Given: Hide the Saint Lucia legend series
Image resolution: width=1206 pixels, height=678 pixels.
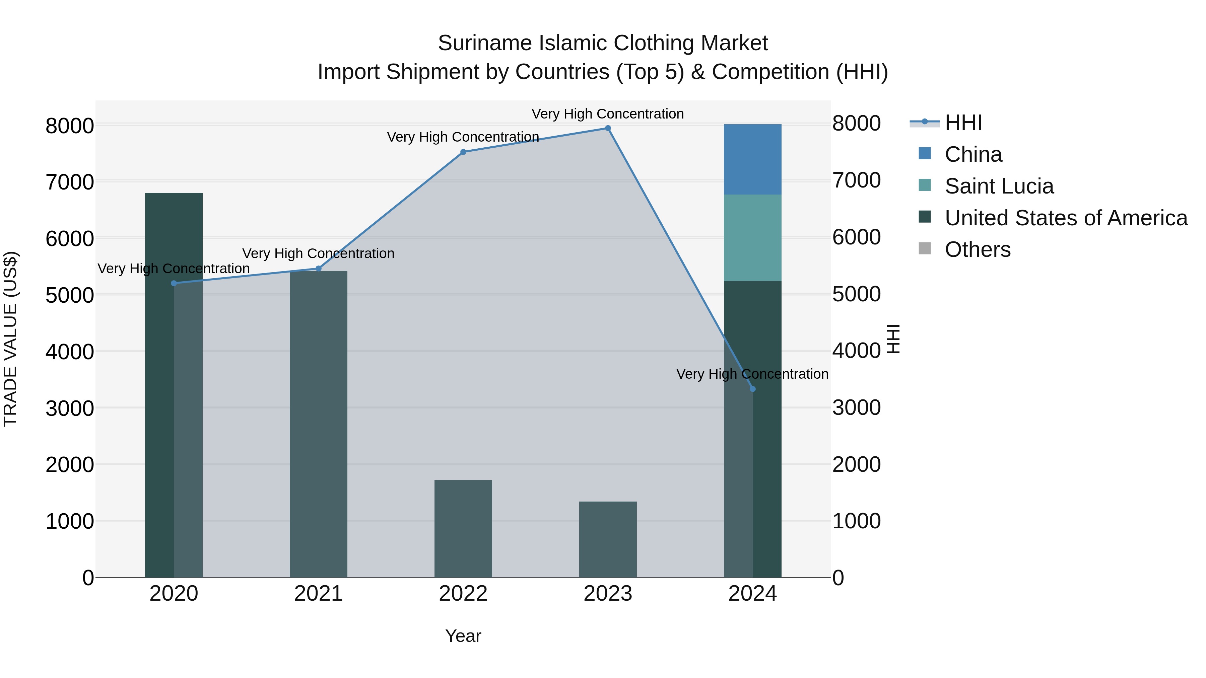Looking at the screenshot, I should 986,186.
